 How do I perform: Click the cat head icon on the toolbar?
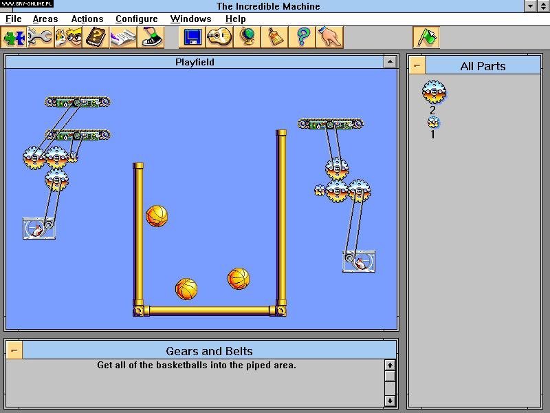pyautogui.click(x=66, y=38)
